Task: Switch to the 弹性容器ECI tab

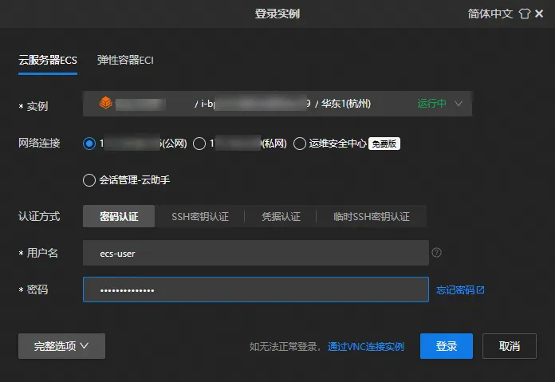Action: click(126, 60)
